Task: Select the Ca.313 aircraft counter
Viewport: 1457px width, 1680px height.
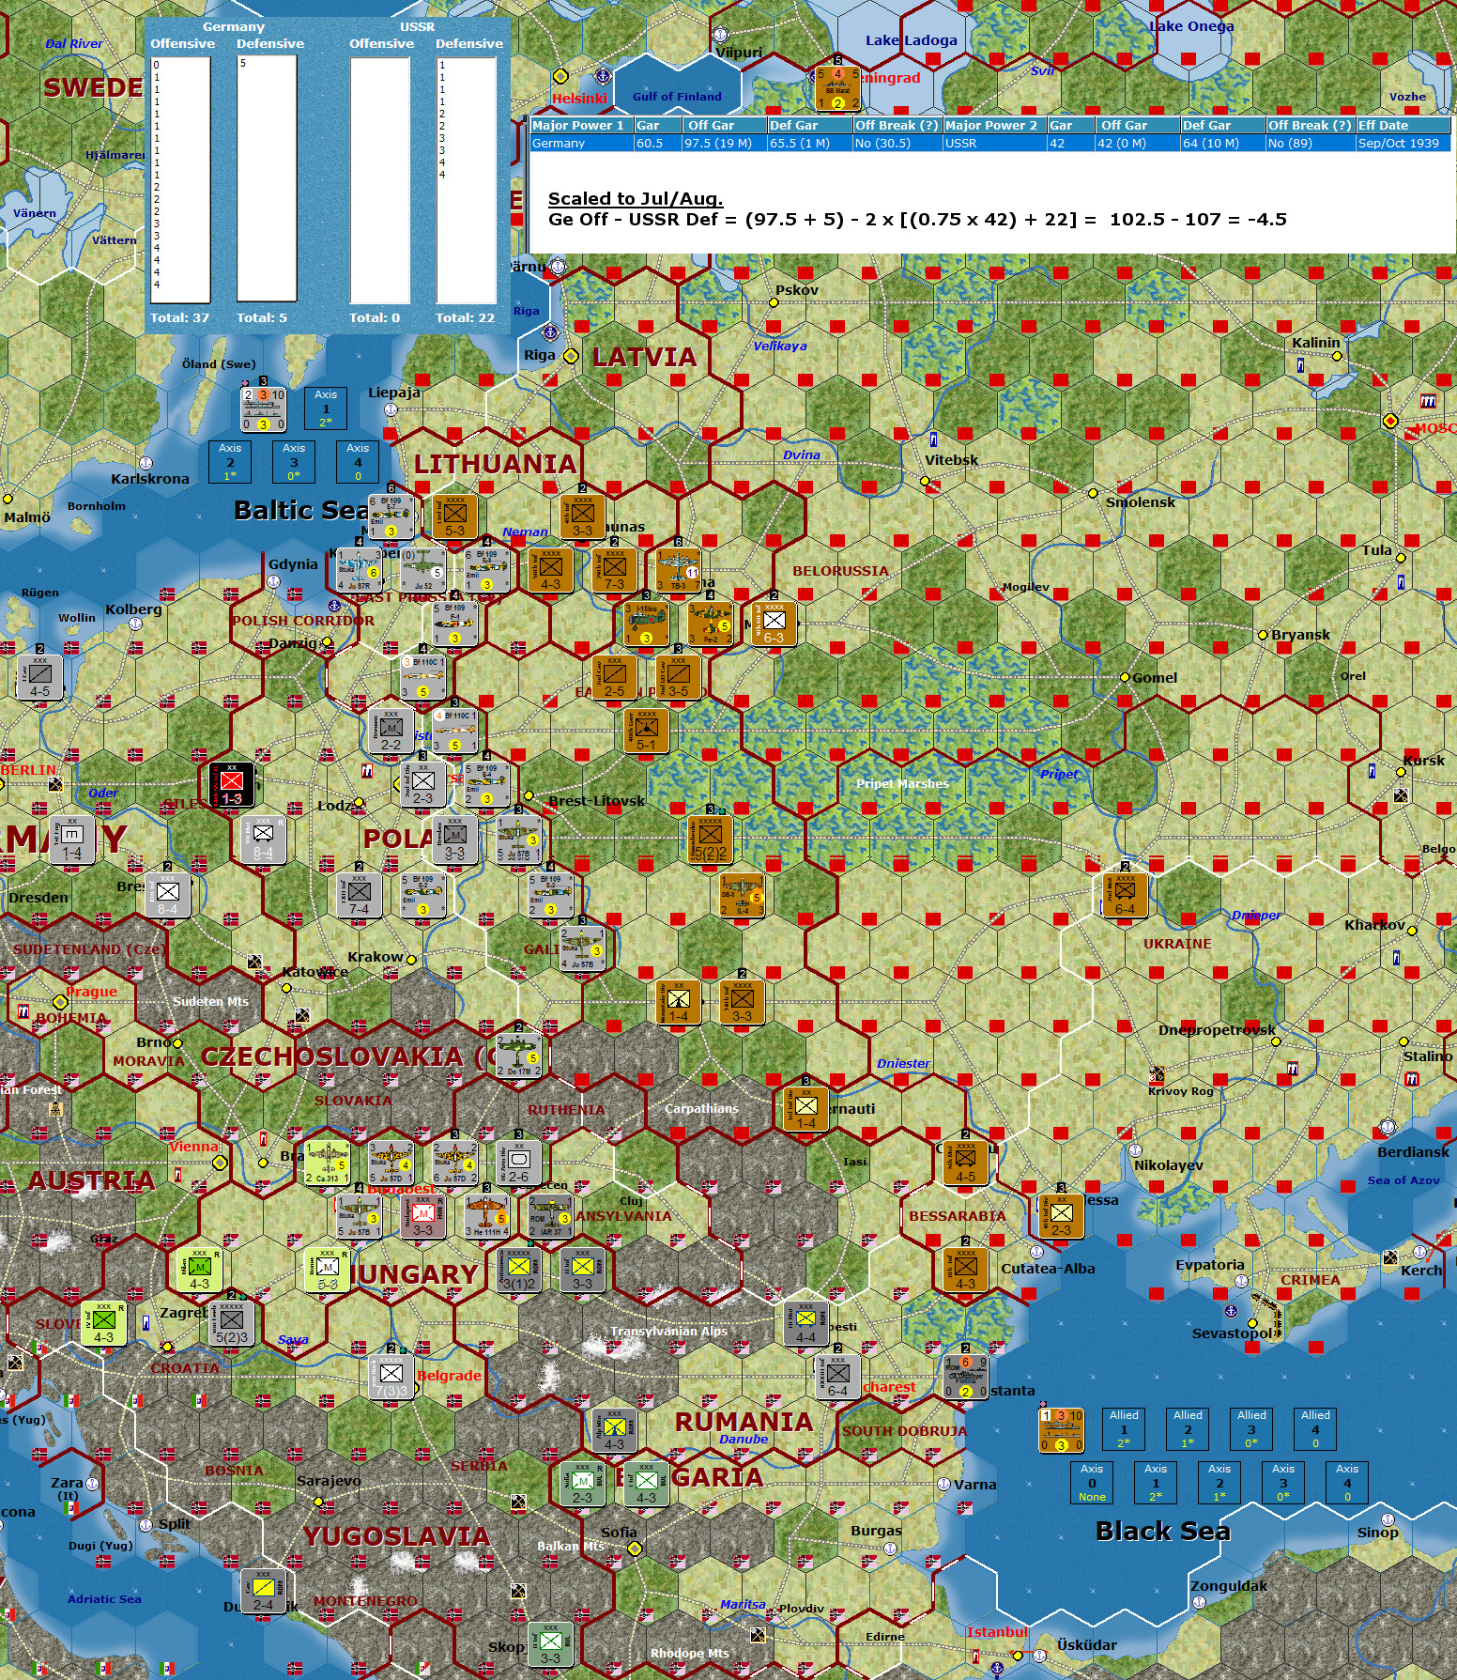Action: click(x=328, y=1162)
